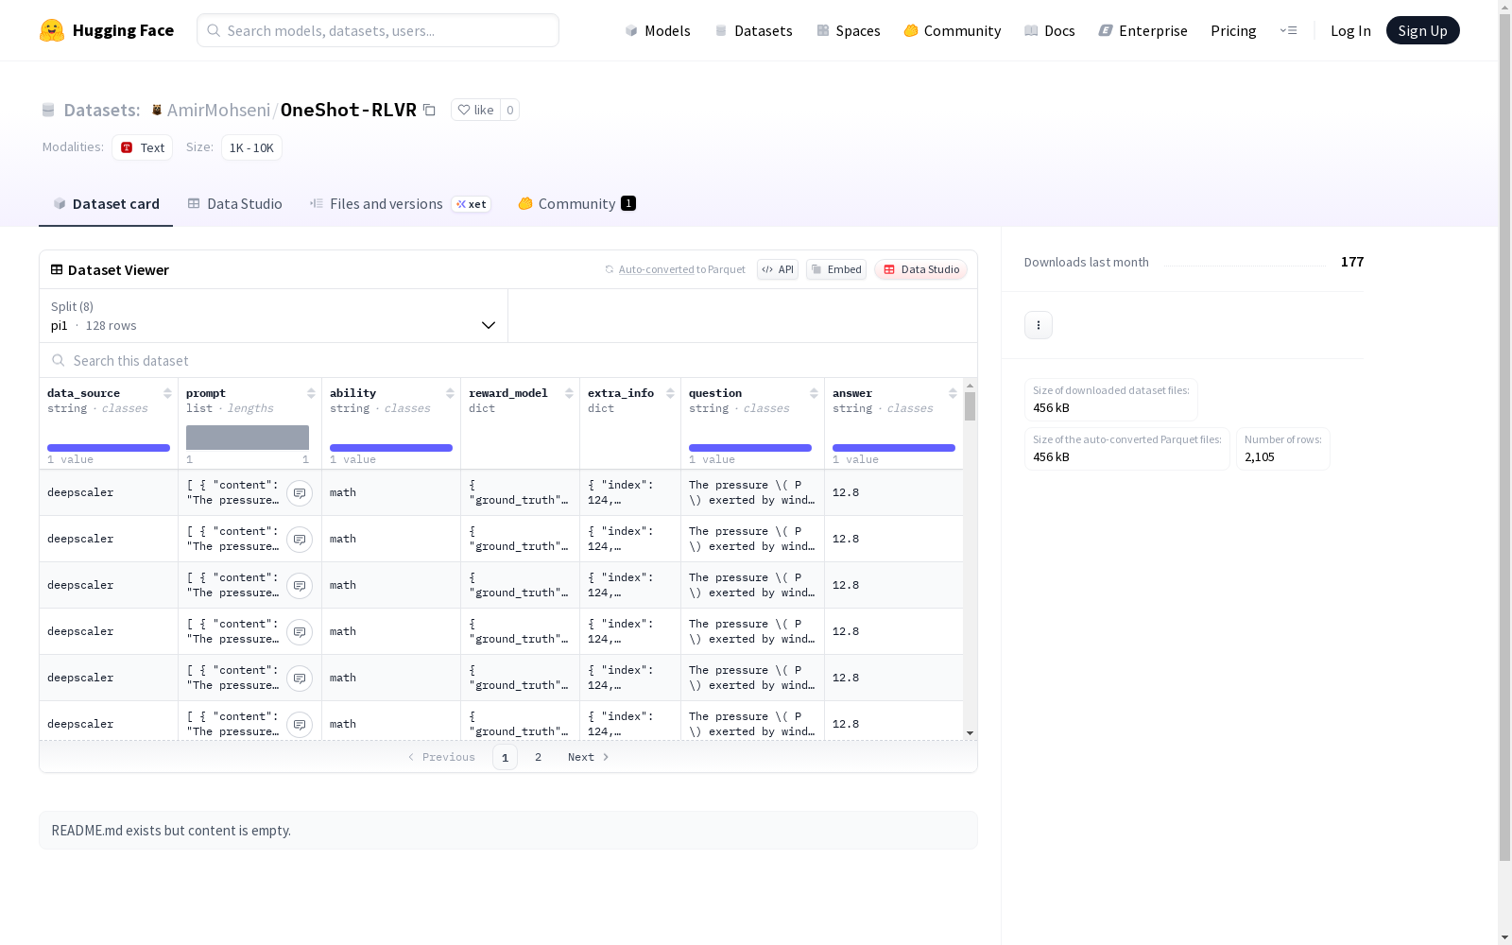This screenshot has width=1512, height=945.
Task: Open Datasets in the top navigation
Action: 753,30
